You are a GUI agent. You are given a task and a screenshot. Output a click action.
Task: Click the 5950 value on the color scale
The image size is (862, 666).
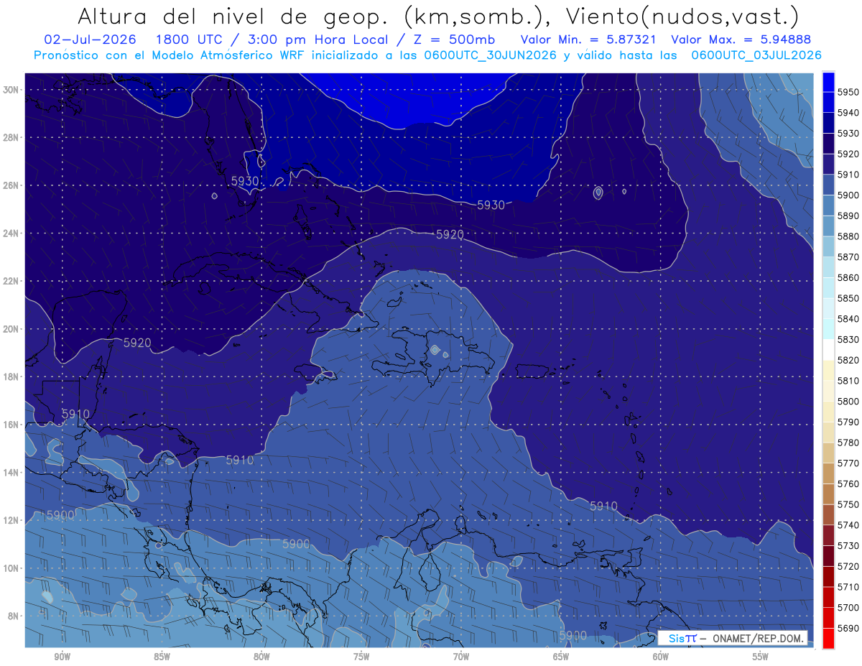pos(848,92)
